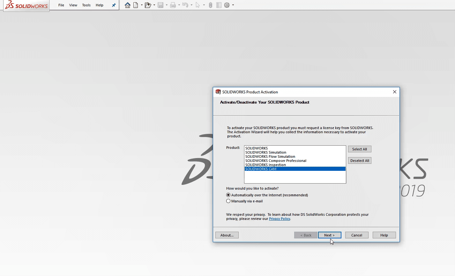This screenshot has height=276, width=455.
Task: Click the activation dialog's title bar icon
Action: tap(218, 92)
